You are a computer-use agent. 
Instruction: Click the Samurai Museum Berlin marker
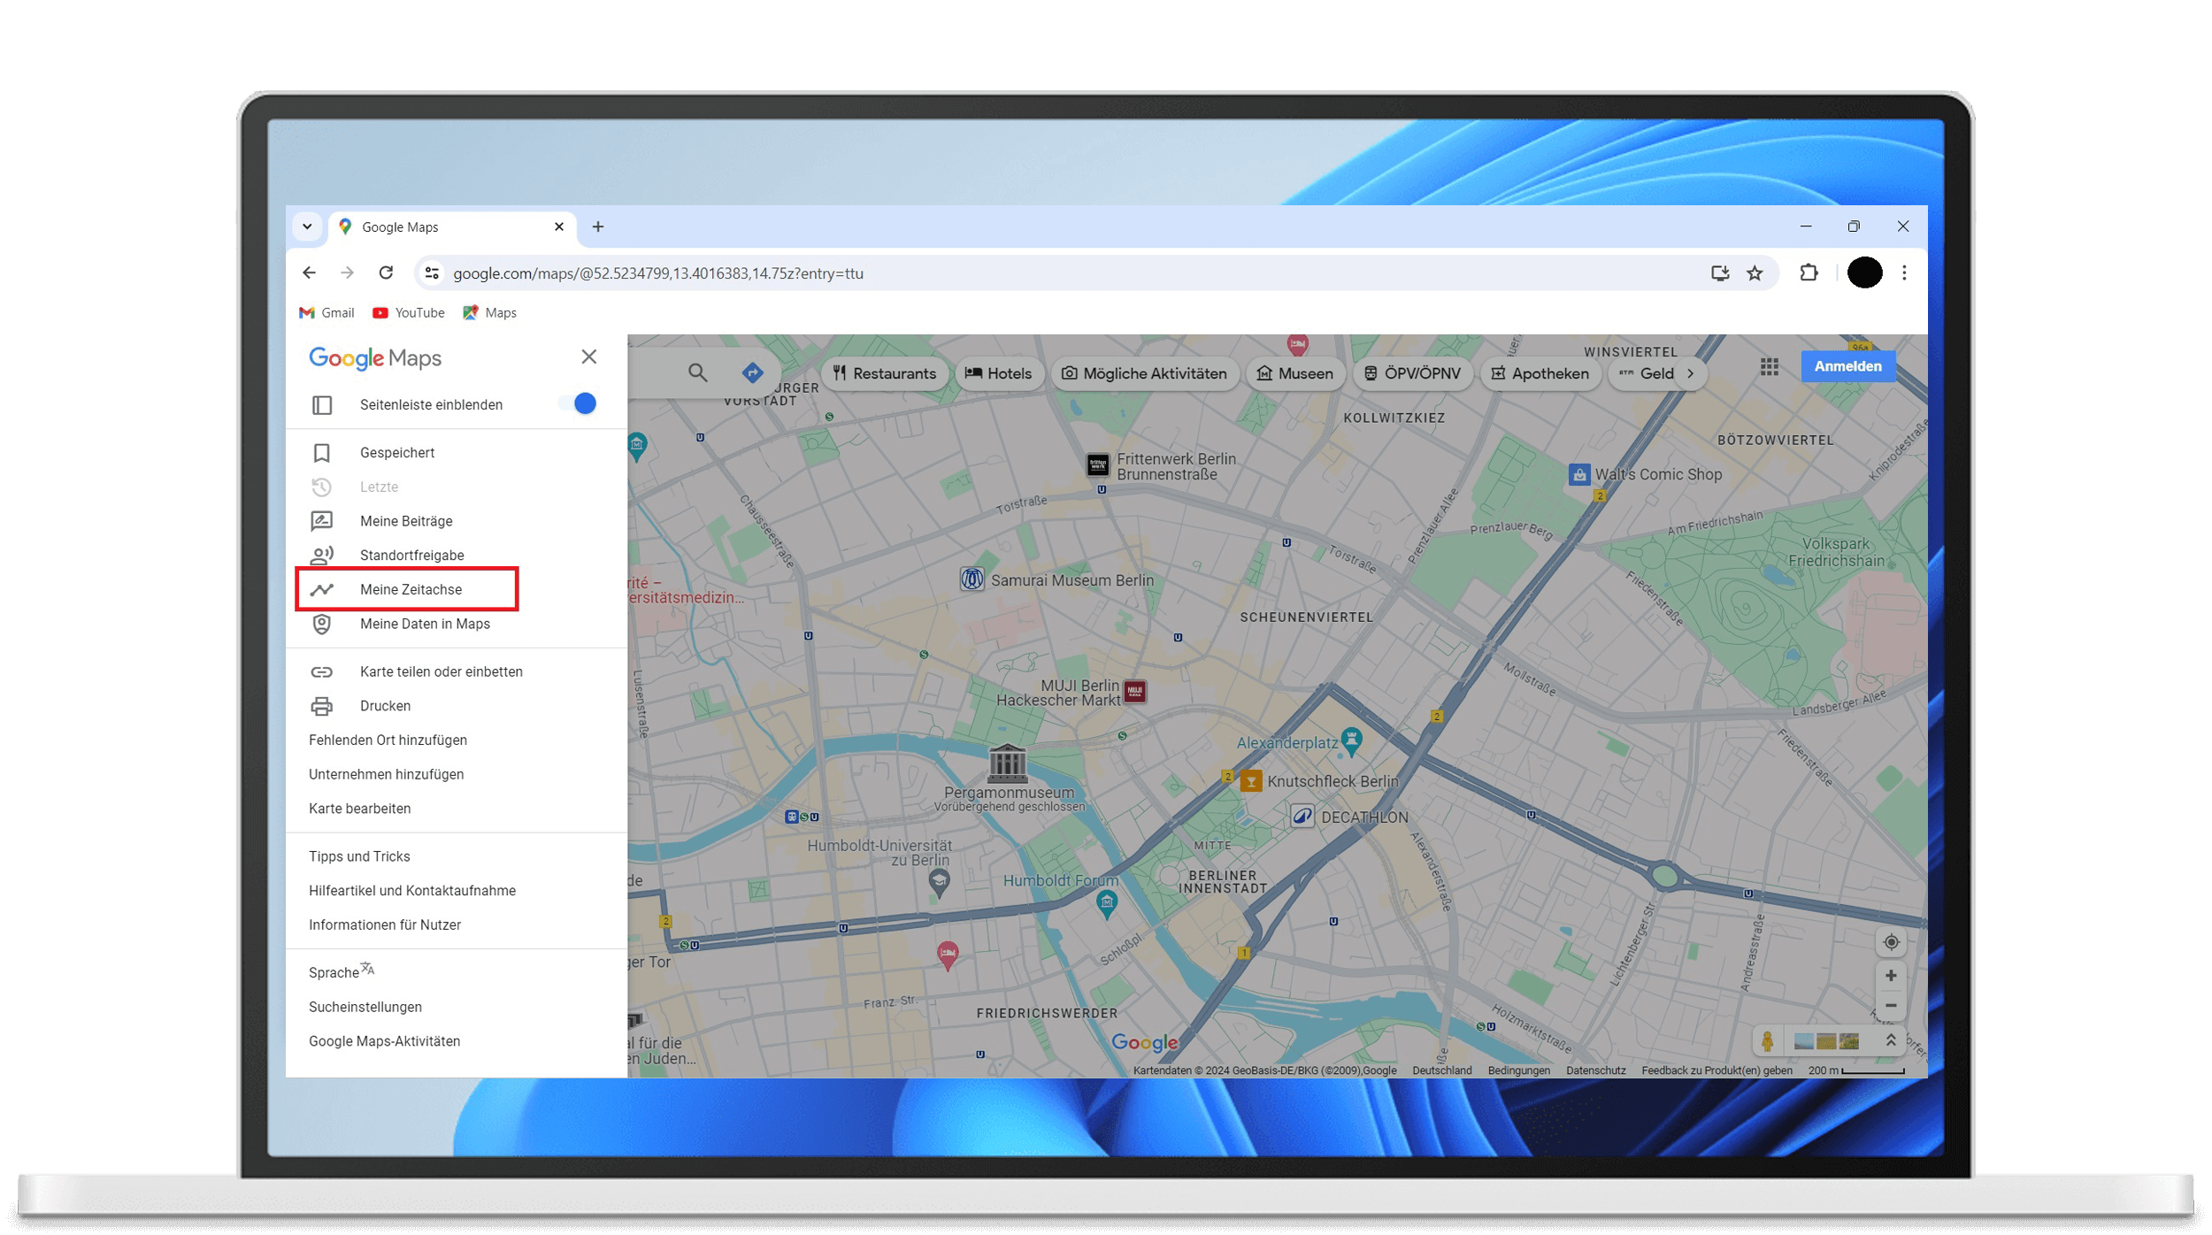(972, 579)
